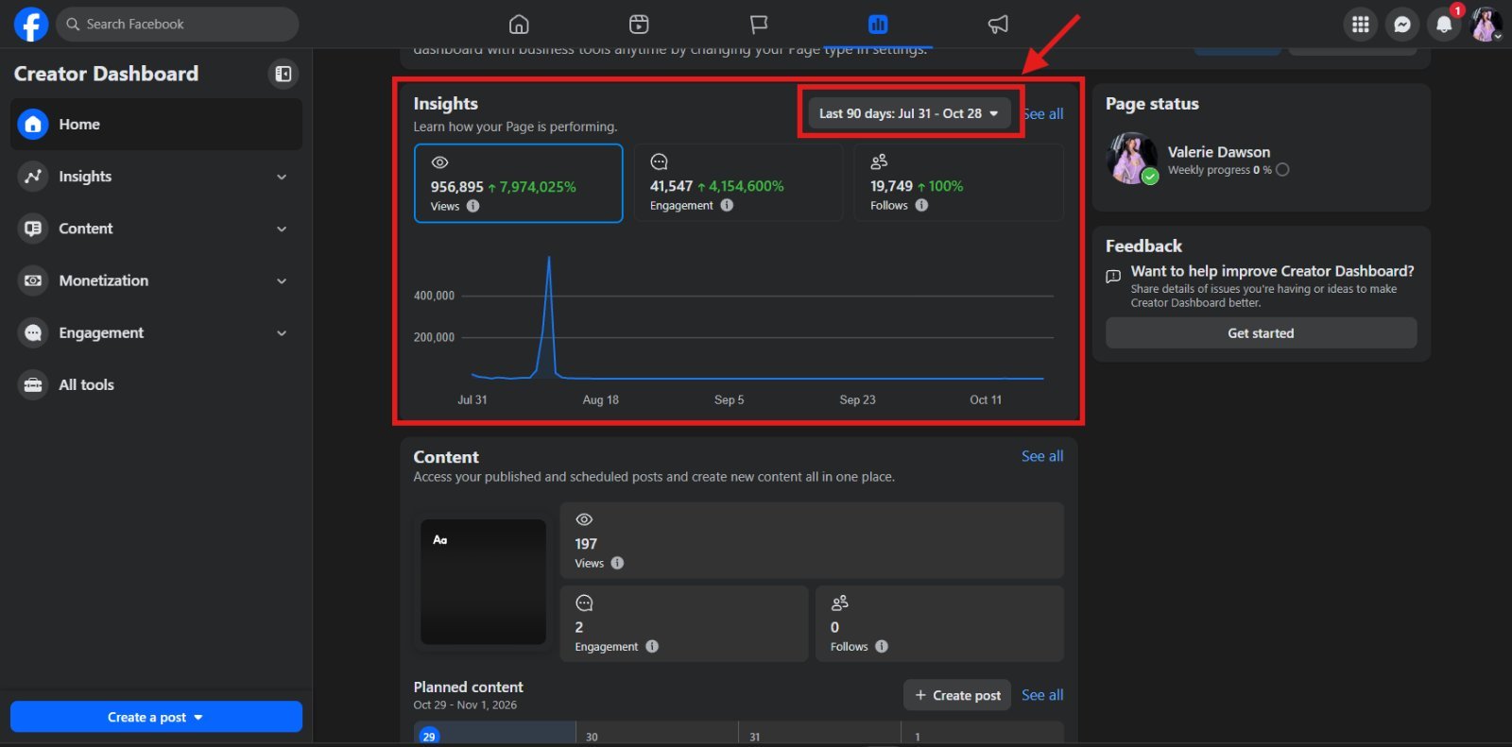Click the Weekly progress circle indicator
Image resolution: width=1512 pixels, height=747 pixels.
point(1282,170)
